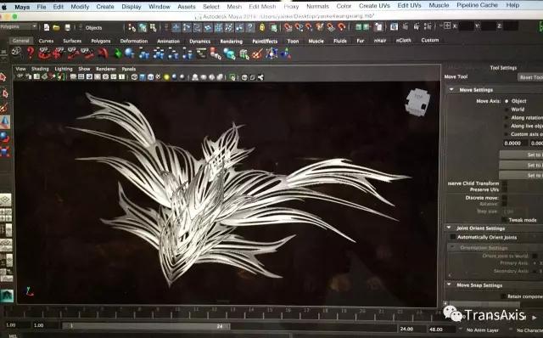
Task: Click the Lasso select tool icon
Action: click(x=5, y=93)
